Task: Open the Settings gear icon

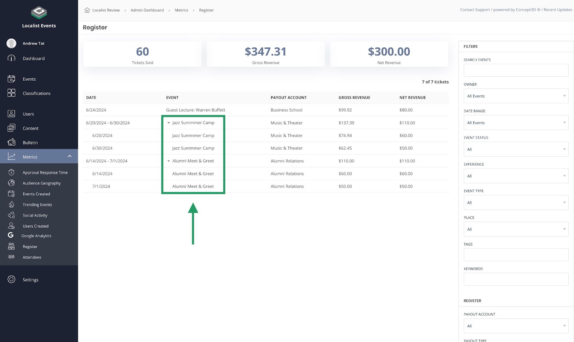Action: click(11, 280)
